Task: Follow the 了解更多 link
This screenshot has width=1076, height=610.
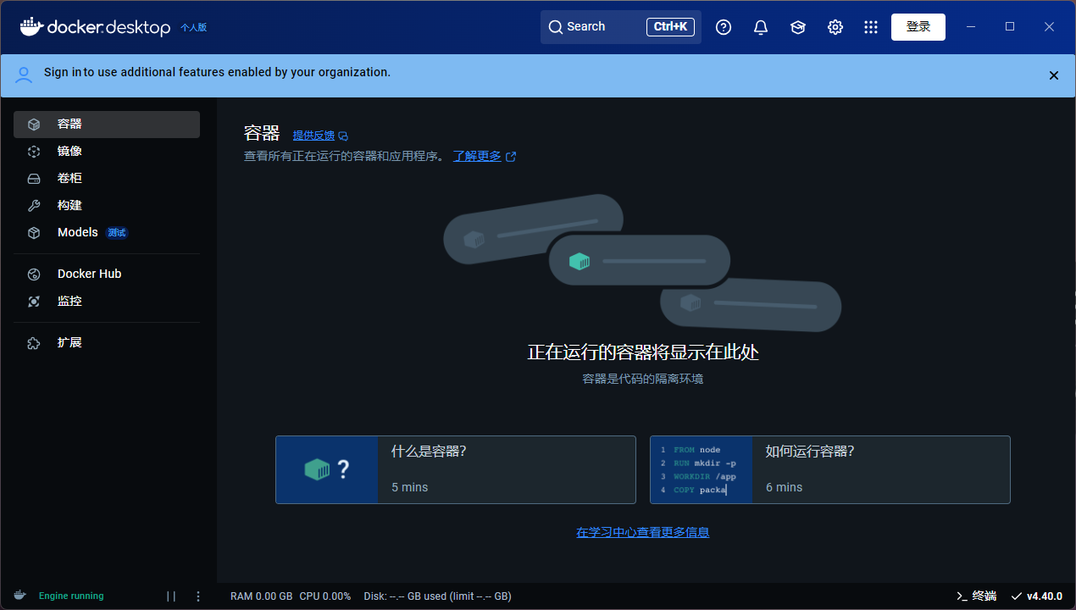Action: tap(477, 156)
